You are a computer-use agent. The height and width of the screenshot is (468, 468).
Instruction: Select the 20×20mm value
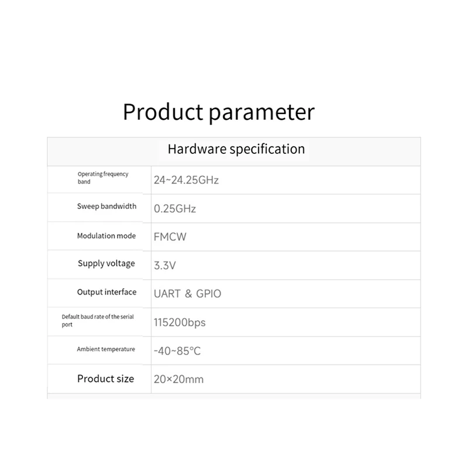pos(178,379)
